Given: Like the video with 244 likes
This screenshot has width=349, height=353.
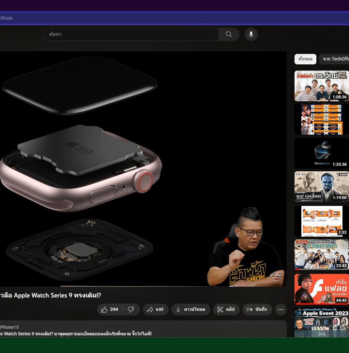Looking at the screenshot, I should click(x=110, y=309).
